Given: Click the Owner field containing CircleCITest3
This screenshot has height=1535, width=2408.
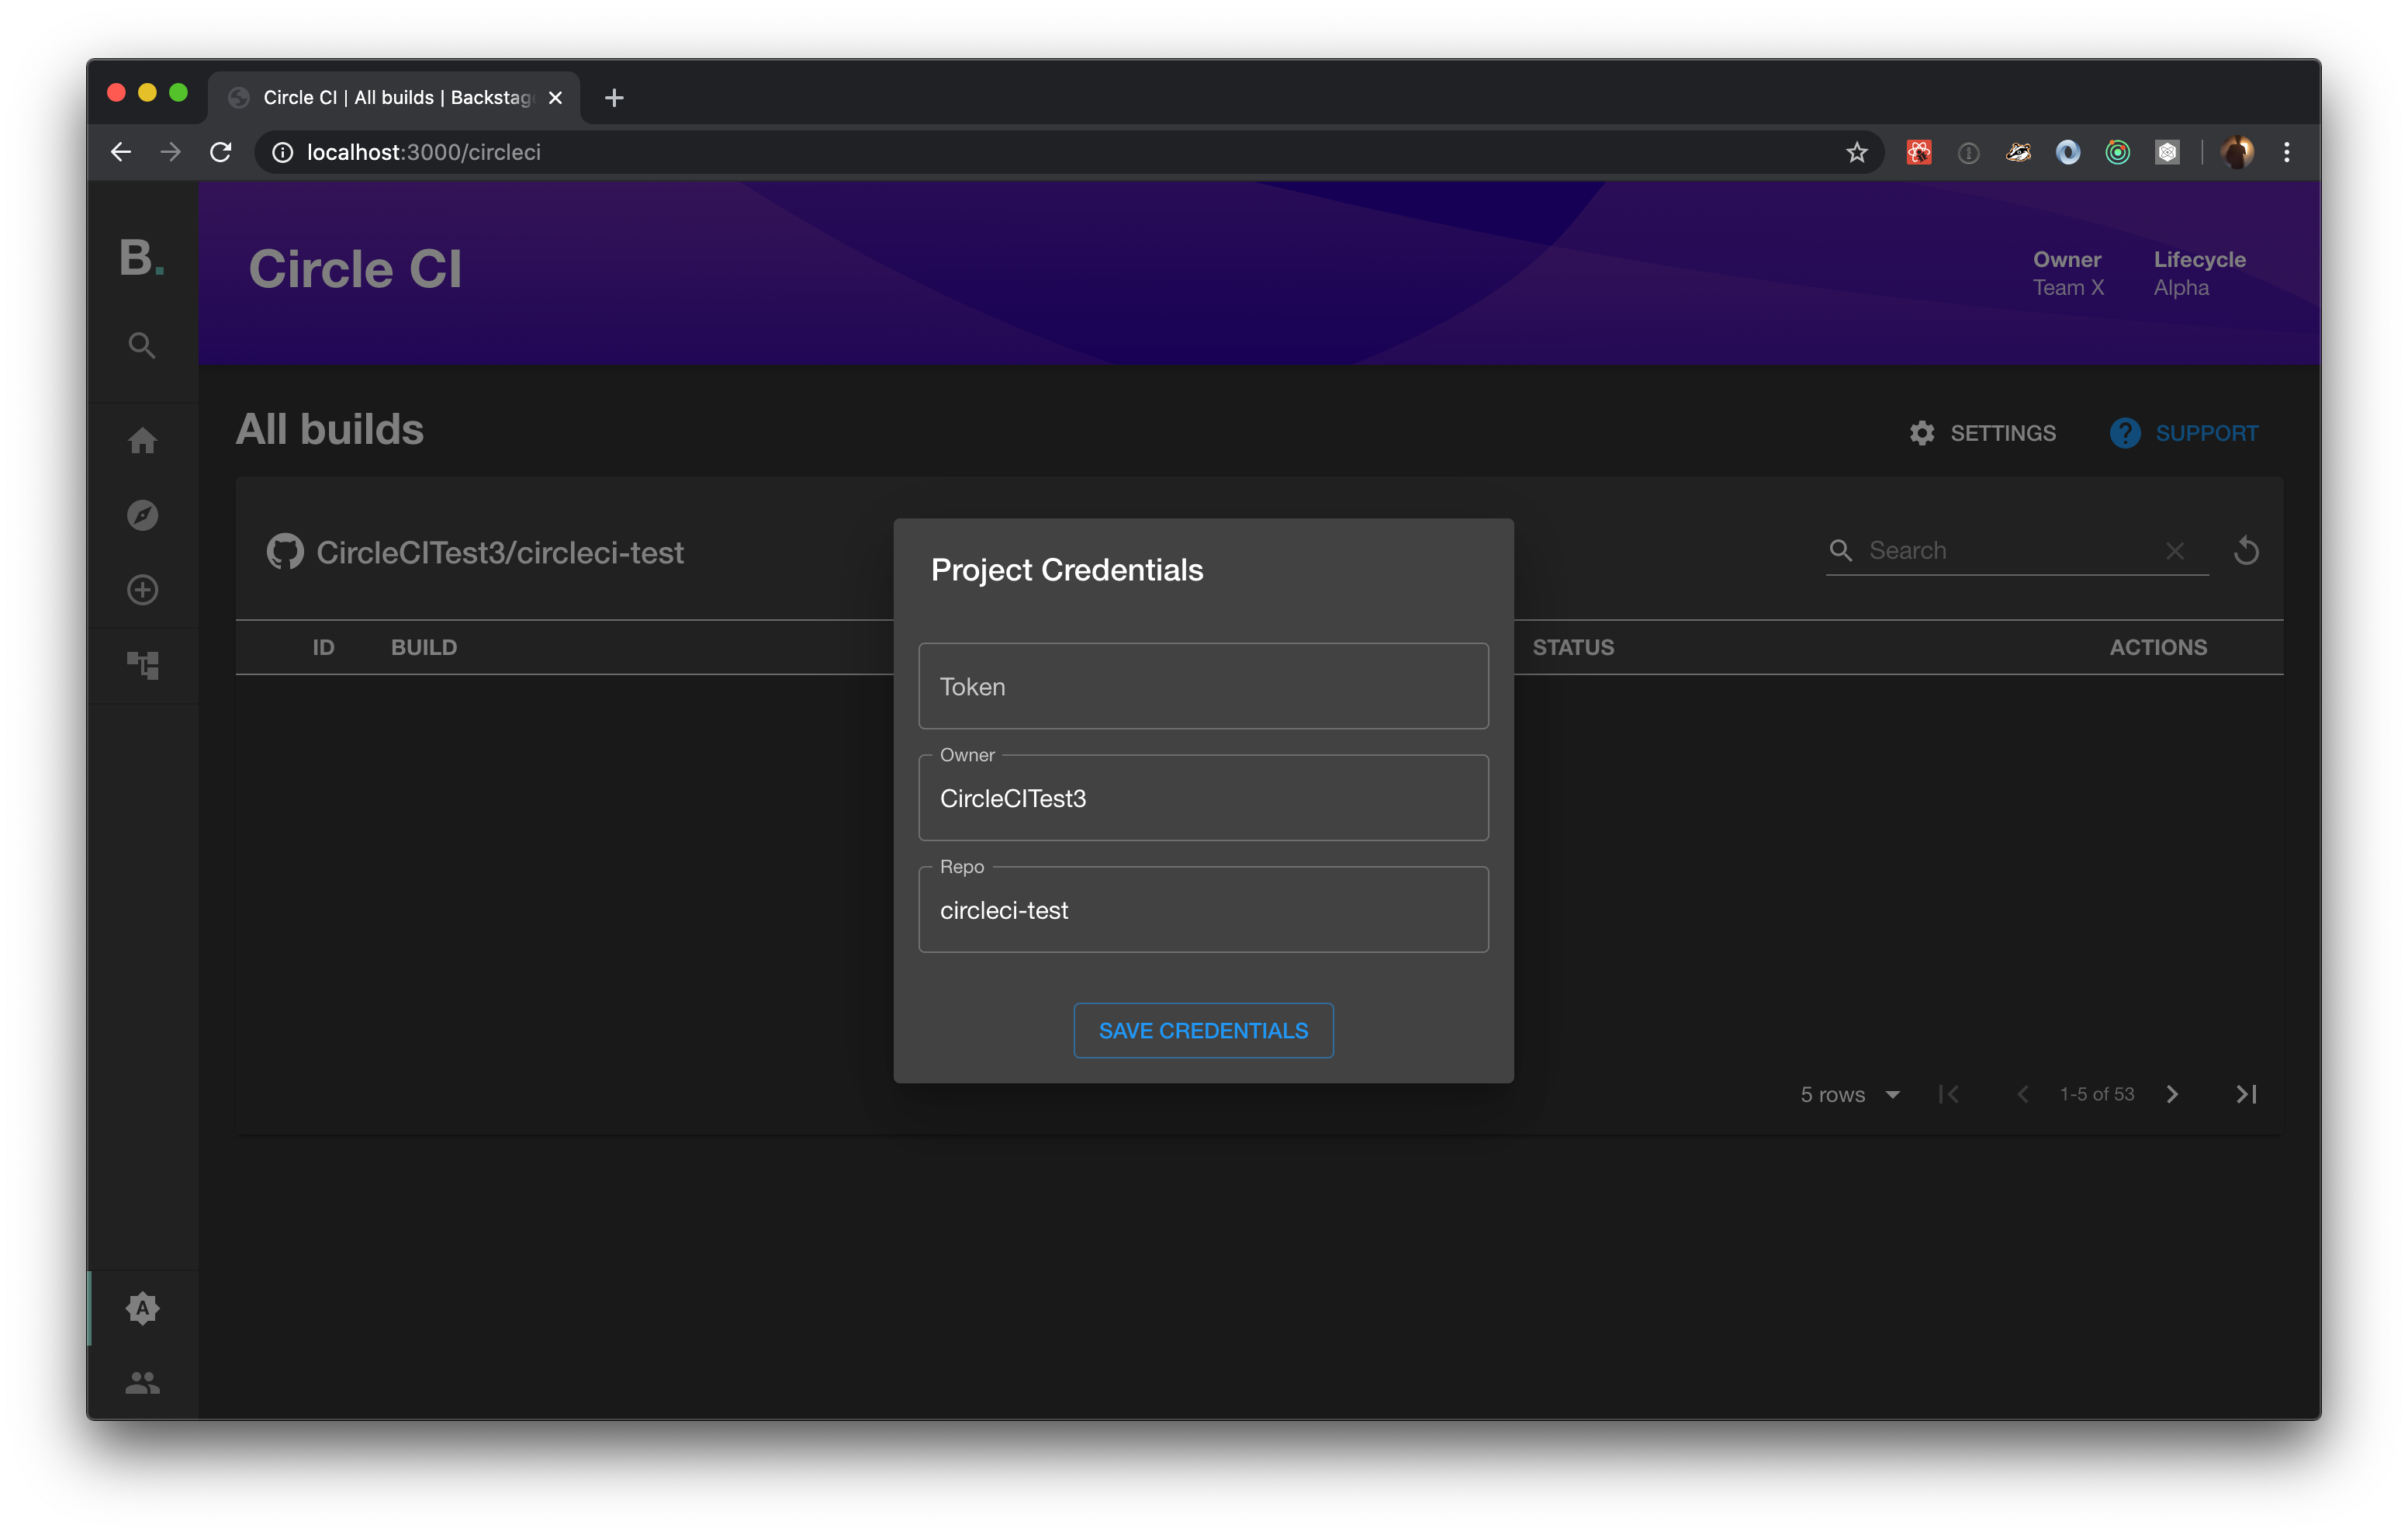Looking at the screenshot, I should [x=1203, y=799].
